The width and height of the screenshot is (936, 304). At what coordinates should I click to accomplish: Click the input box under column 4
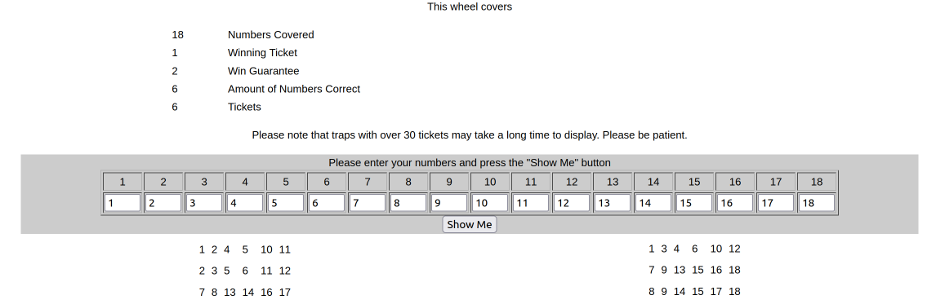[245, 203]
